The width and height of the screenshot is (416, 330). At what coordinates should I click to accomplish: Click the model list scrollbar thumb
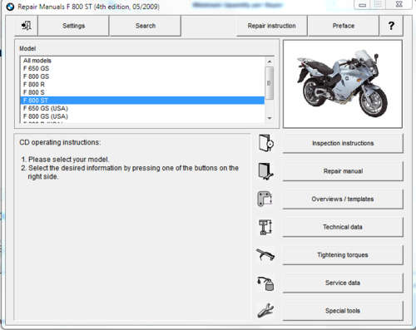(x=270, y=83)
